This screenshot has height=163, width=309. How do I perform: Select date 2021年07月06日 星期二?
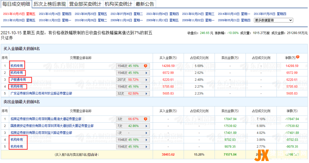(x=126, y=14)
